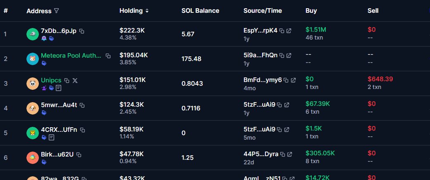The image size is (430, 180).
Task: Open row 5 5tzF...uAi9 external link
Action: click(x=287, y=129)
